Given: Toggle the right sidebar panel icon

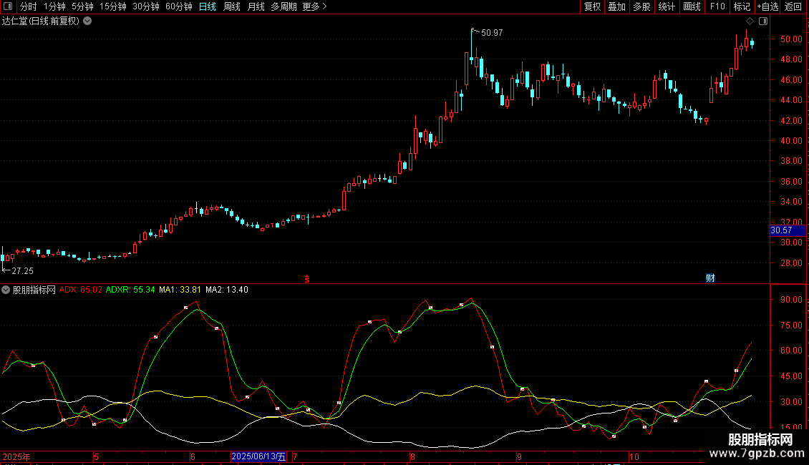Looking at the screenshot, I should click(763, 21).
